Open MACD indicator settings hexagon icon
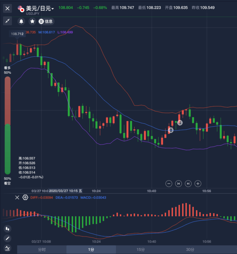 25,198
